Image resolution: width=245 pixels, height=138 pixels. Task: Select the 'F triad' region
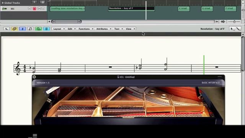point(230,9)
